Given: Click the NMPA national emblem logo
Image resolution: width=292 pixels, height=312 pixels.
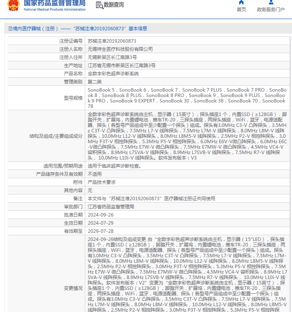Looking at the screenshot, I should [x=13, y=5].
